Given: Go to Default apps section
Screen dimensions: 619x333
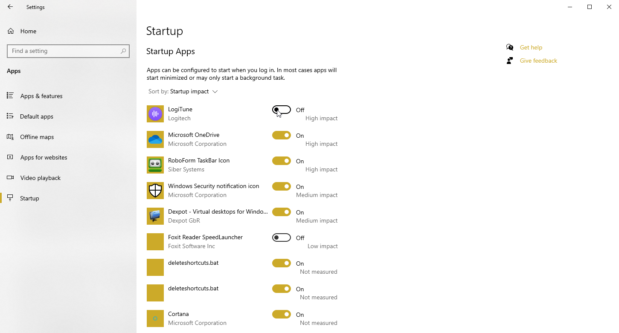Looking at the screenshot, I should [x=36, y=116].
